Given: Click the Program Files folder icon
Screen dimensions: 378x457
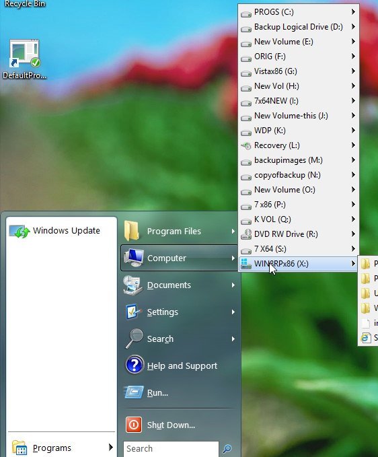Looking at the screenshot, I should click(x=132, y=231).
